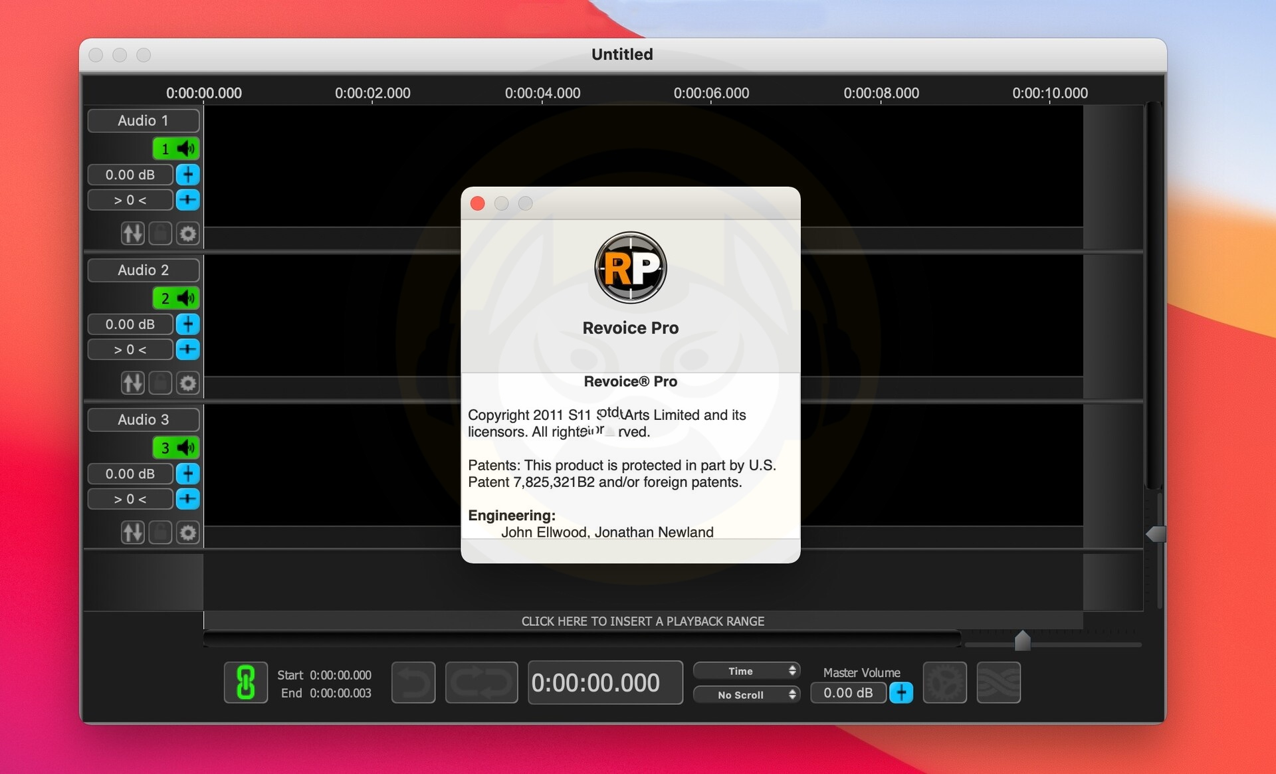
Task: Open the Time display format dropdown
Action: pyautogui.click(x=746, y=671)
